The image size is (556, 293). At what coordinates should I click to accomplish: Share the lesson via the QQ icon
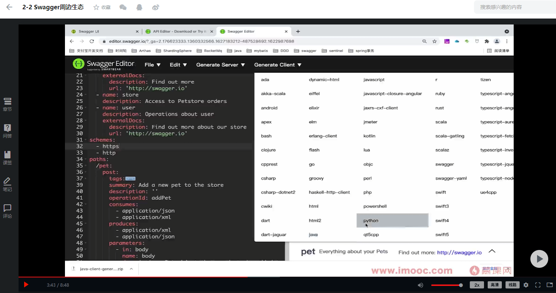point(139,7)
